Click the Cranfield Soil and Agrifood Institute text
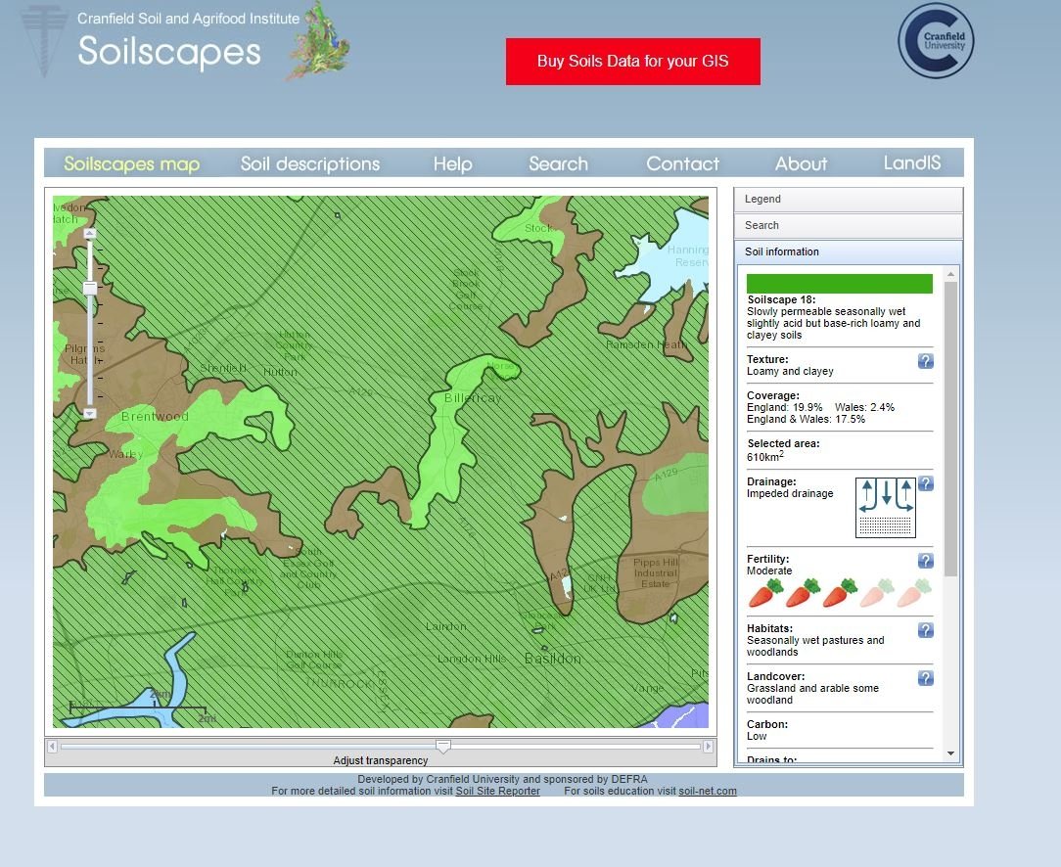 [x=188, y=19]
